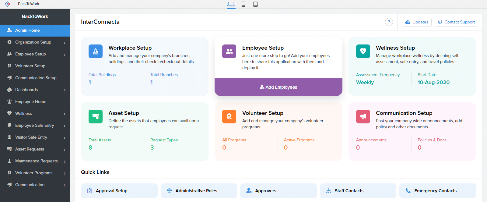Click the 10-Aug-2020 start date

pyautogui.click(x=433, y=82)
